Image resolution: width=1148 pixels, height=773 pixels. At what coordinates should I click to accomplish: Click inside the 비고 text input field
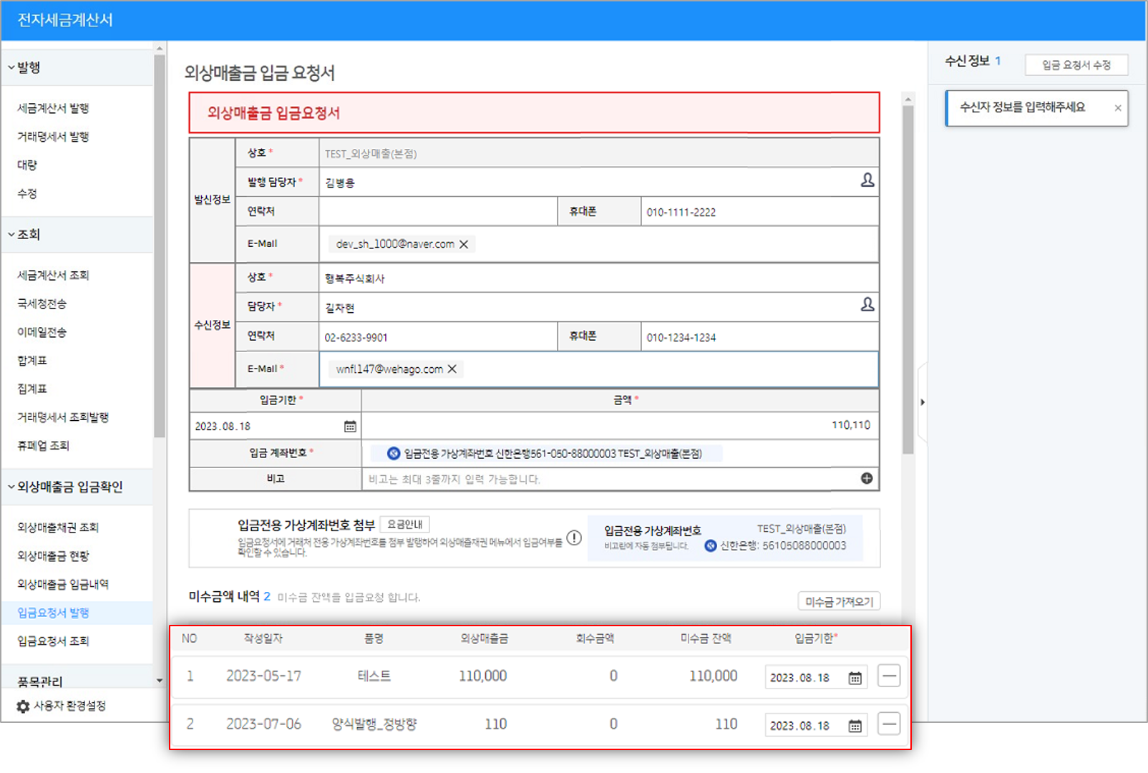pyautogui.click(x=573, y=479)
